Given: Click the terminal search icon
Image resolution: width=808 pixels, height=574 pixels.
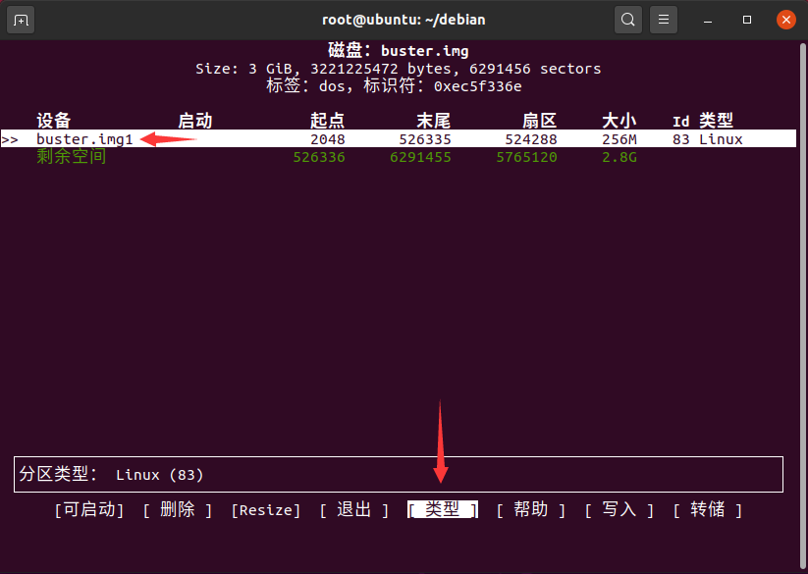Looking at the screenshot, I should (x=627, y=20).
